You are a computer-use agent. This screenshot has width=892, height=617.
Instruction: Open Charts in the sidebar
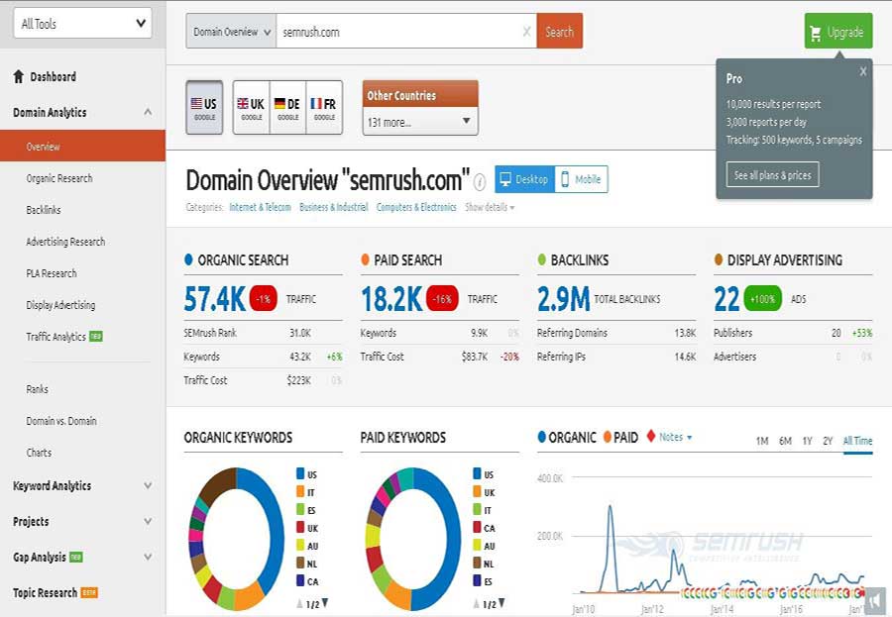click(x=39, y=453)
